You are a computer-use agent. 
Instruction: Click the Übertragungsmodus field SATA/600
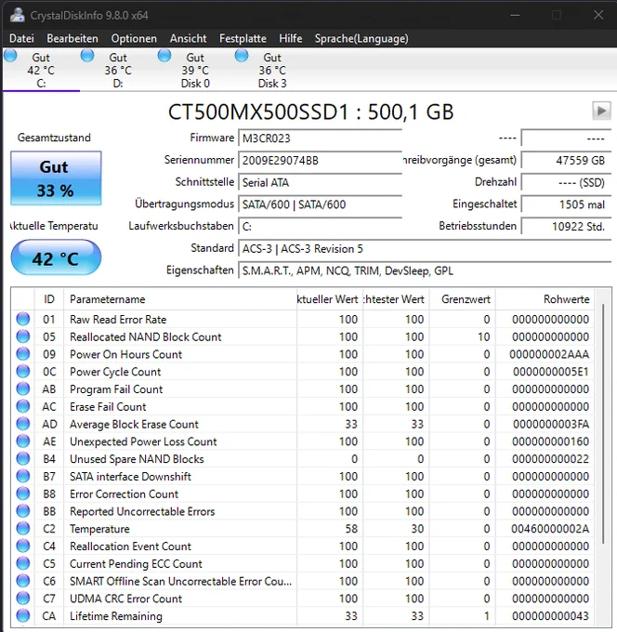pyautogui.click(x=320, y=204)
